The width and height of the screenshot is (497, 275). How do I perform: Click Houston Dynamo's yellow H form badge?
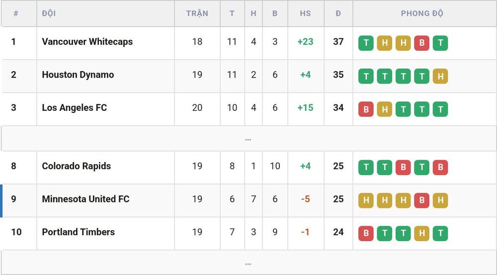pyautogui.click(x=440, y=76)
